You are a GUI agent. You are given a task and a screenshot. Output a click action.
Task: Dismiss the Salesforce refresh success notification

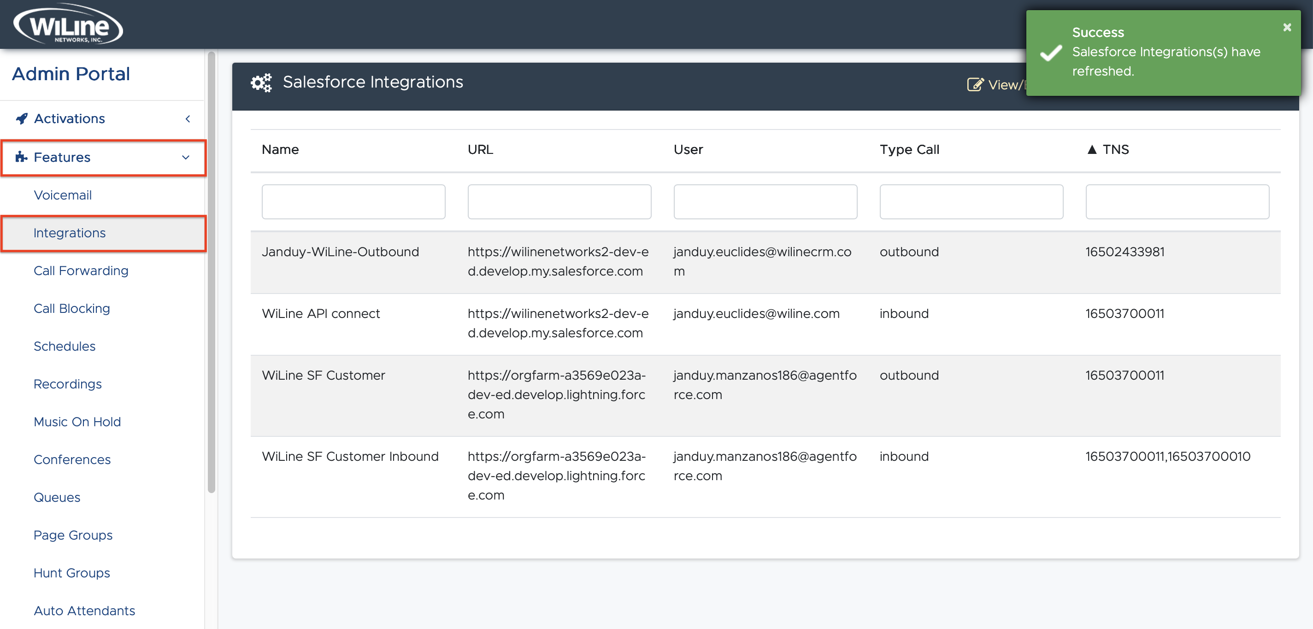[1286, 27]
